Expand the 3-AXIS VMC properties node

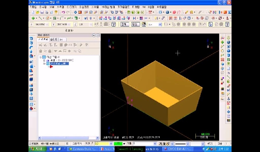point(44,60)
